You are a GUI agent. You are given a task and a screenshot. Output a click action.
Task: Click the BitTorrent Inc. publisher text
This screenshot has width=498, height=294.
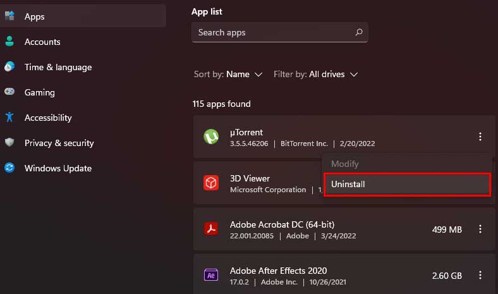pyautogui.click(x=304, y=144)
